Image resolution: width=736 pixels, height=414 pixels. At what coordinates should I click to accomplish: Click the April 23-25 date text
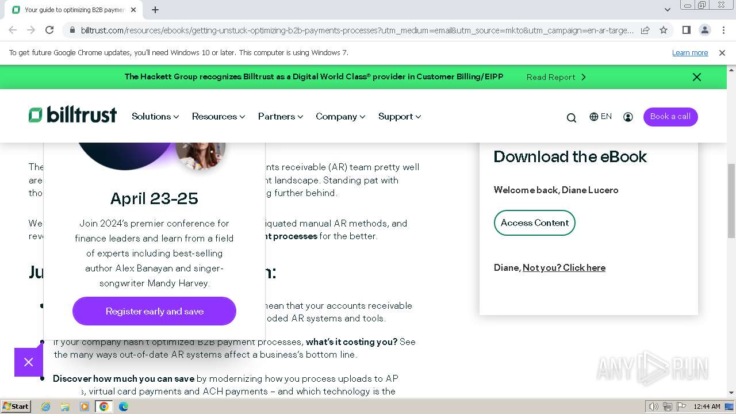point(154,198)
